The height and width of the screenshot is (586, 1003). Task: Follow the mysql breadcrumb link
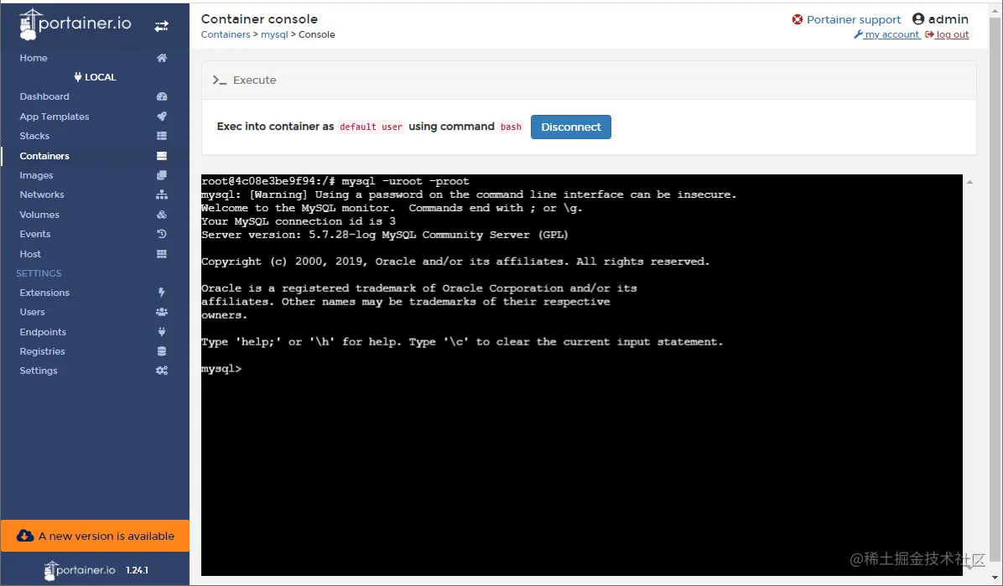coord(274,34)
